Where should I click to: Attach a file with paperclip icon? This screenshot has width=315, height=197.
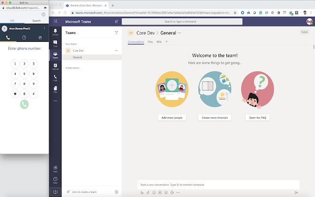coord(148,193)
